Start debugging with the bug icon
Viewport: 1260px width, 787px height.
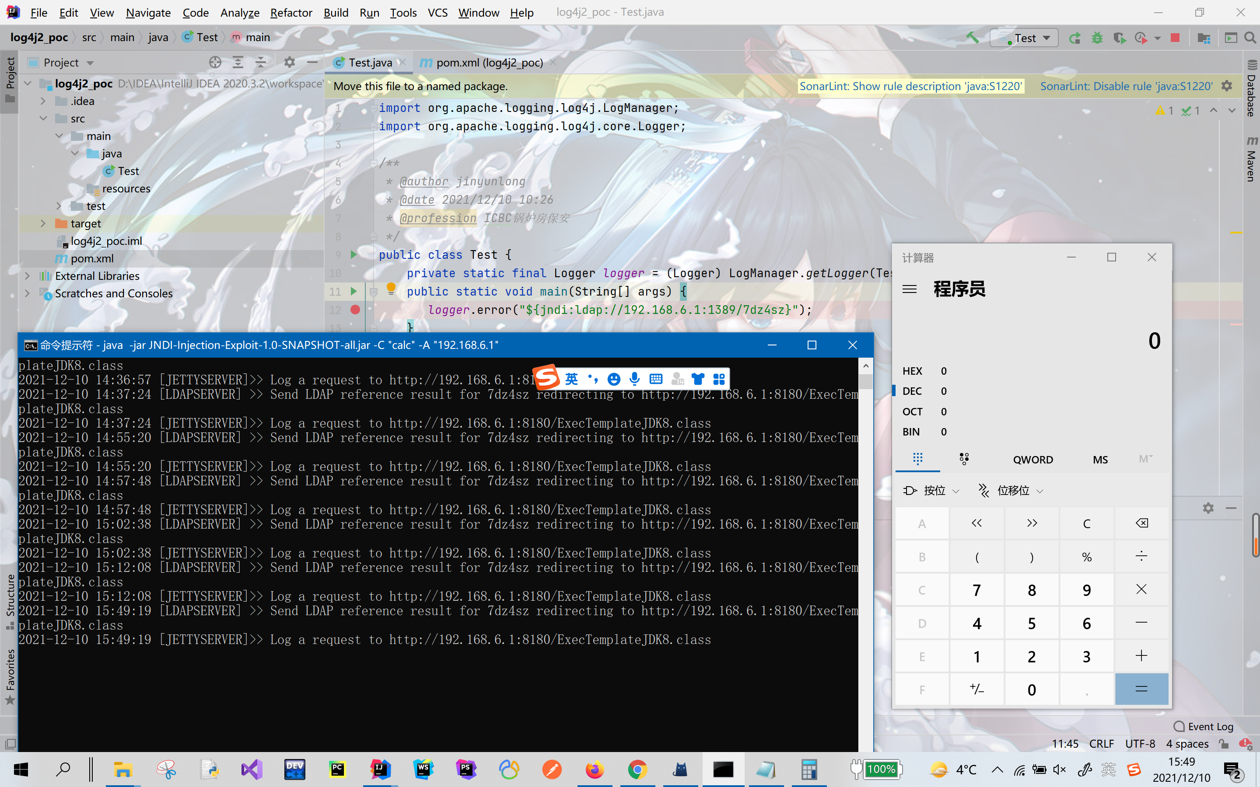click(1097, 38)
